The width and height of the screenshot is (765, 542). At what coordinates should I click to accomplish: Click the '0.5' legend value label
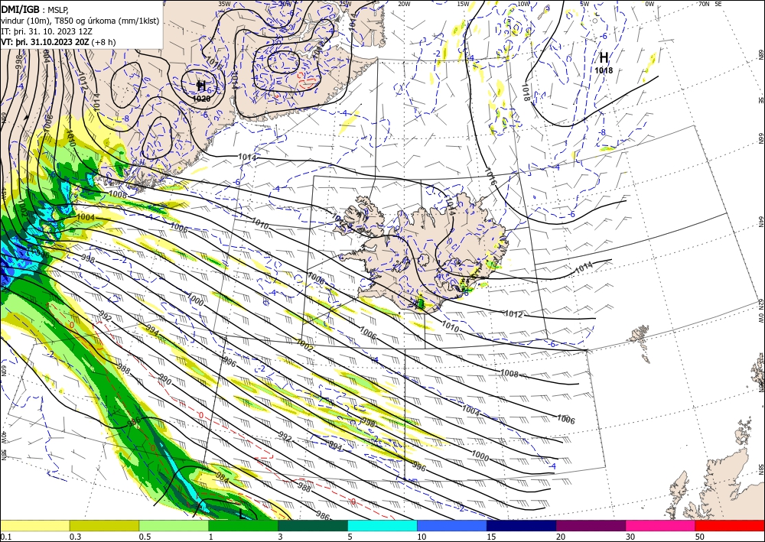(145, 537)
